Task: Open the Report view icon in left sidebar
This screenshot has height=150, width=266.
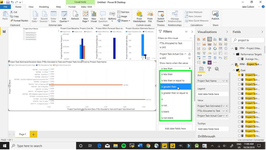Action: coord(4,31)
